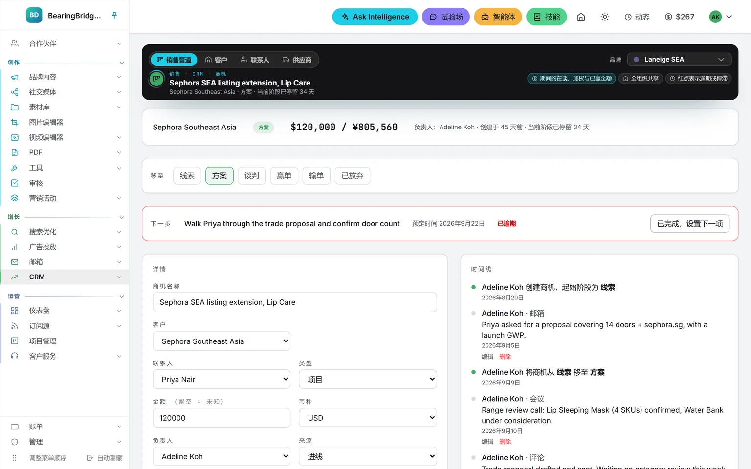Open 图片编辑器 crop icon item
The height and width of the screenshot is (469, 751).
(15, 122)
